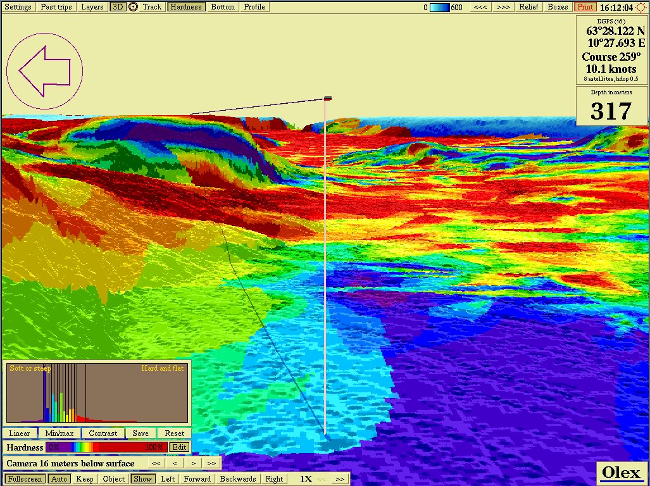Disable the Auto camera option
The width and height of the screenshot is (650, 486).
click(59, 479)
